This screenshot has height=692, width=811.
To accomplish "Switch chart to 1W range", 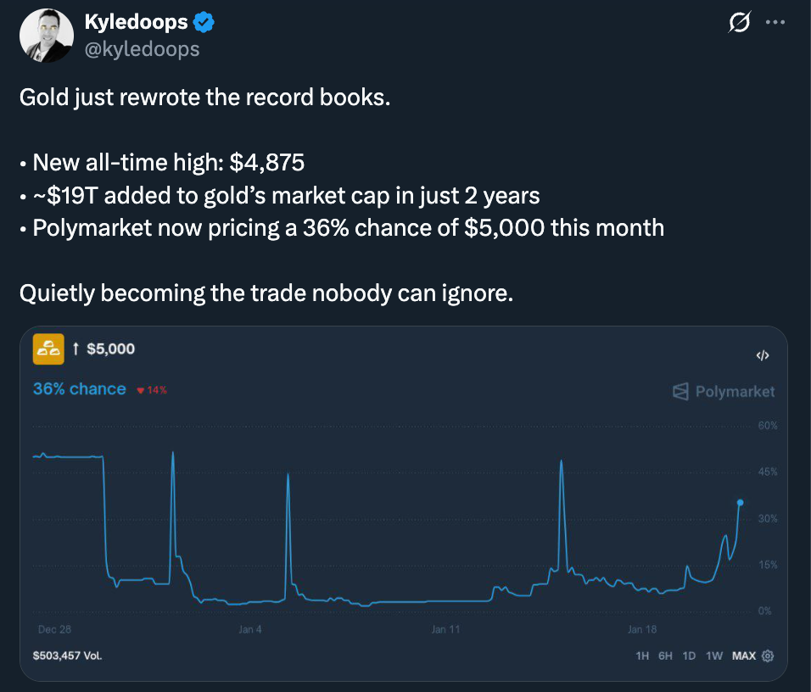I will point(714,656).
